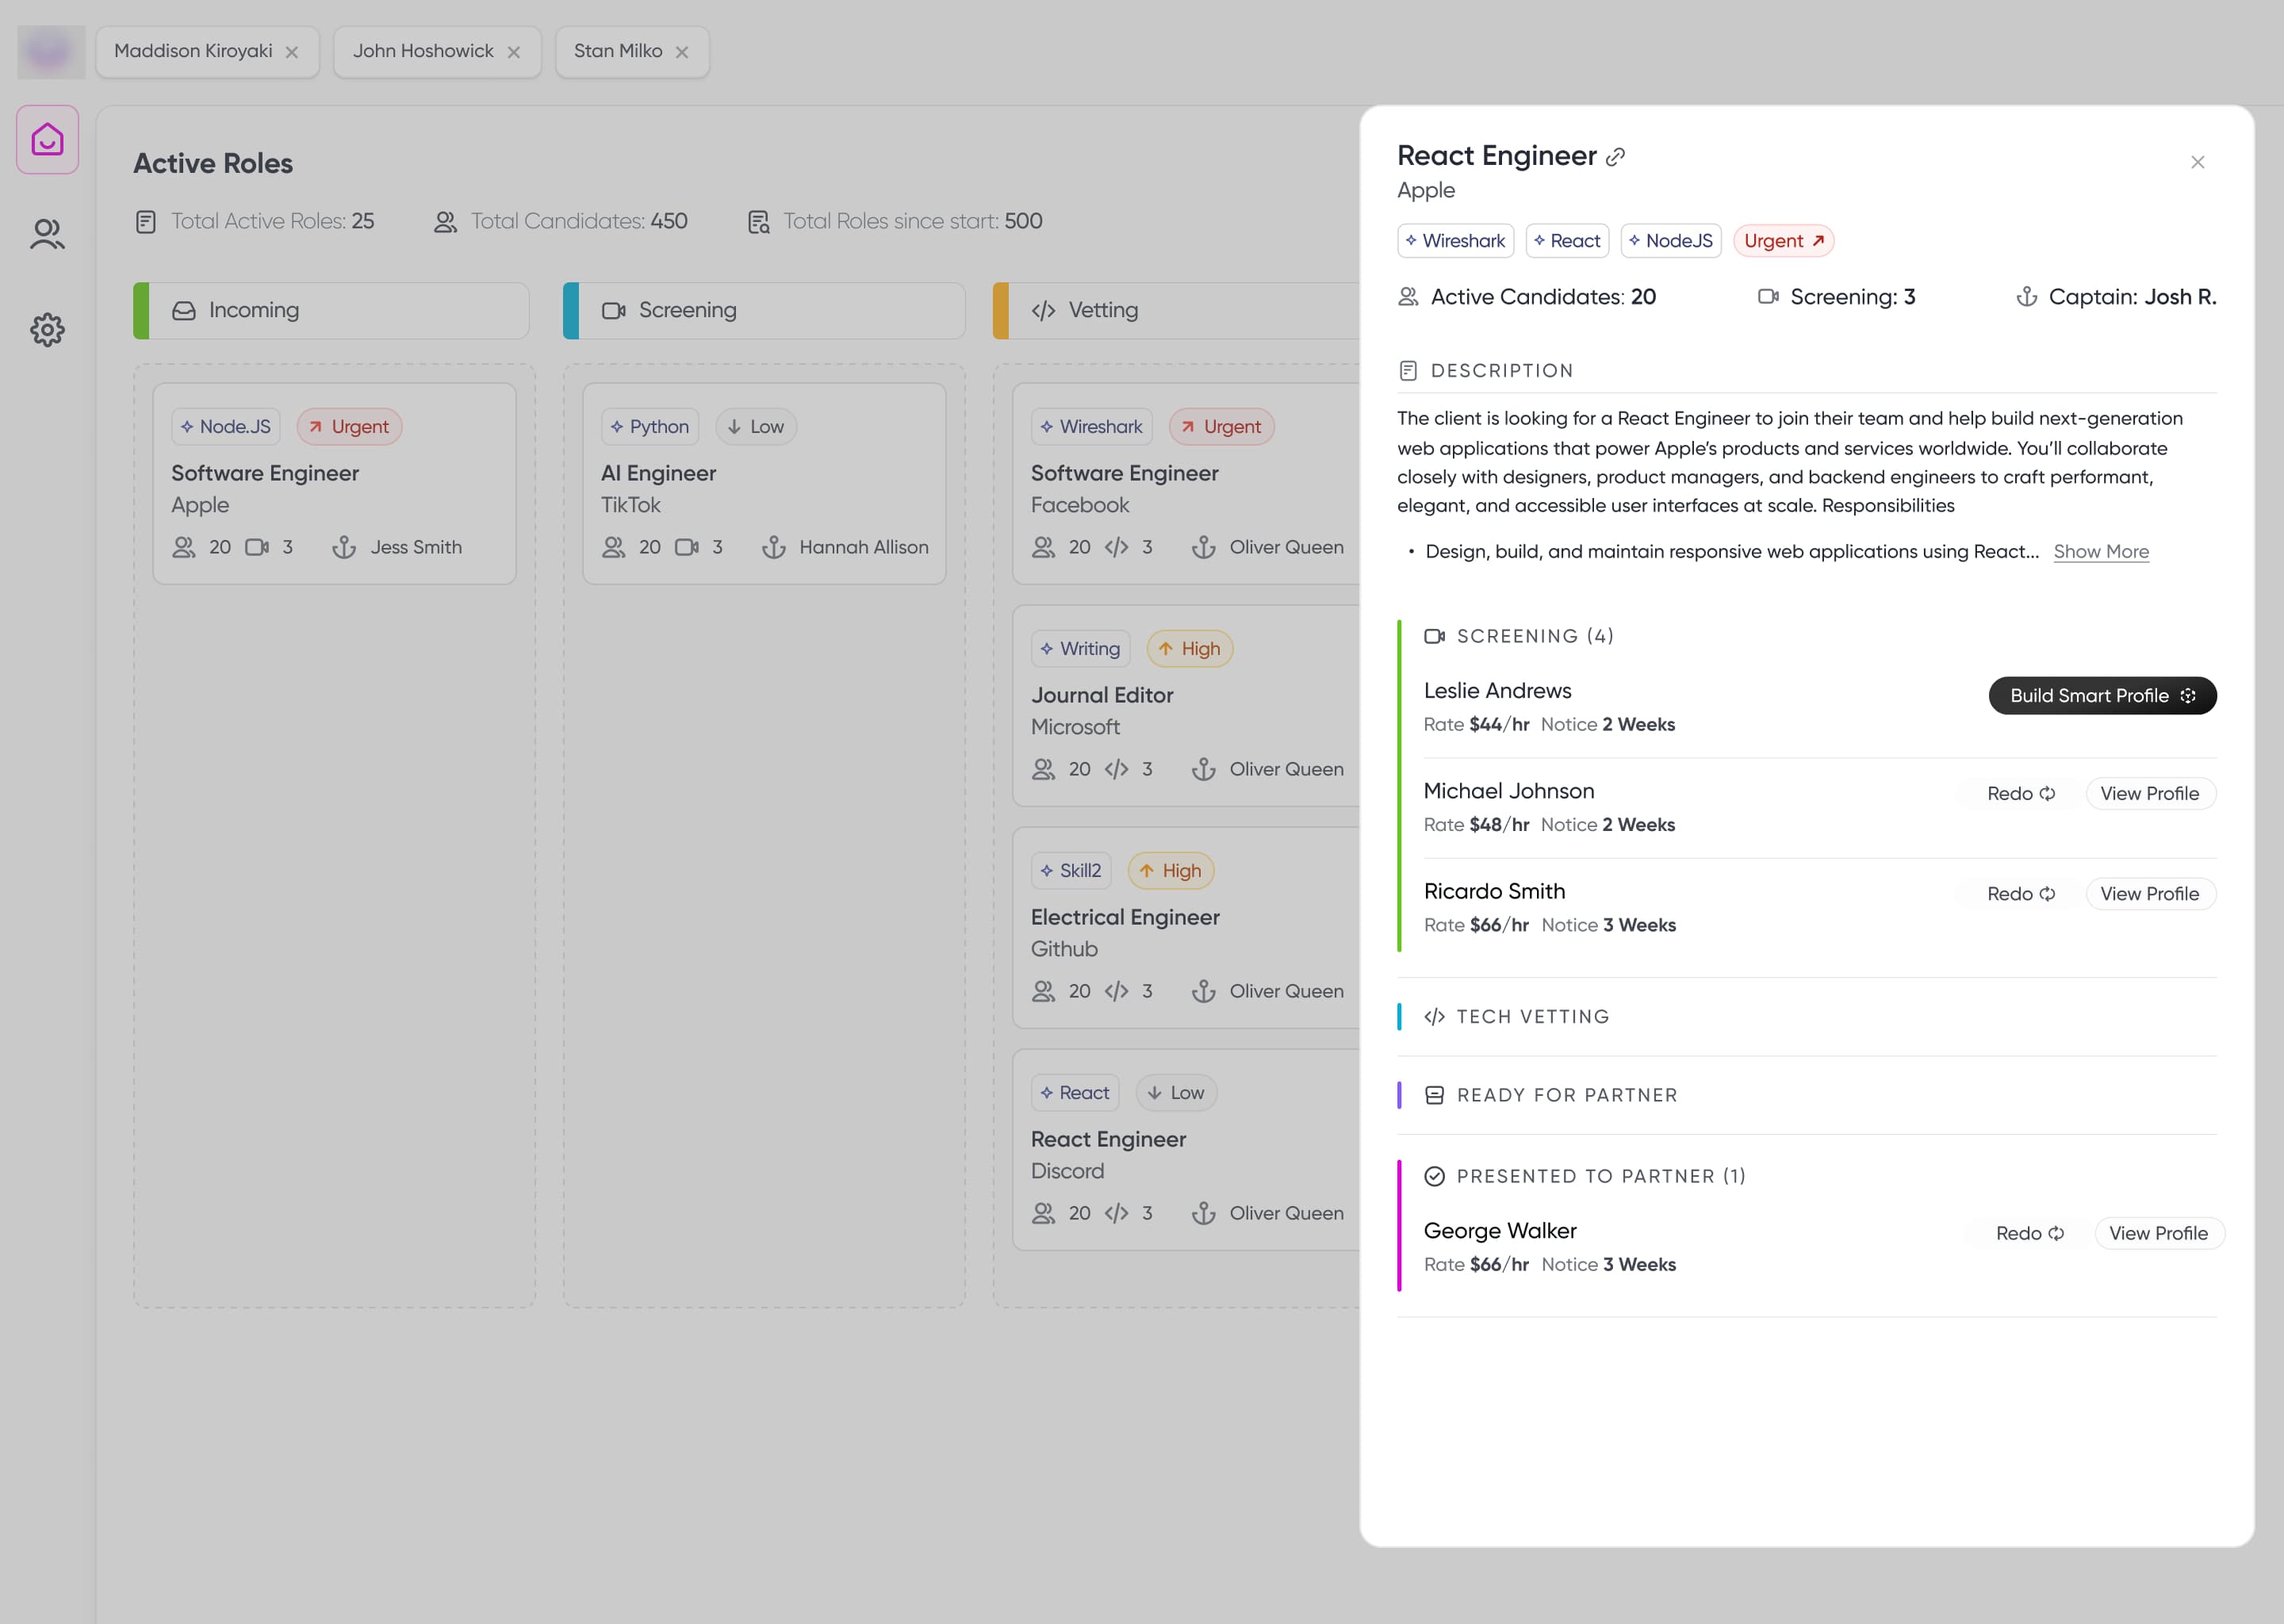This screenshot has height=1624, width=2284.
Task: View Profile of Ricardo Smith
Action: coord(2149,894)
